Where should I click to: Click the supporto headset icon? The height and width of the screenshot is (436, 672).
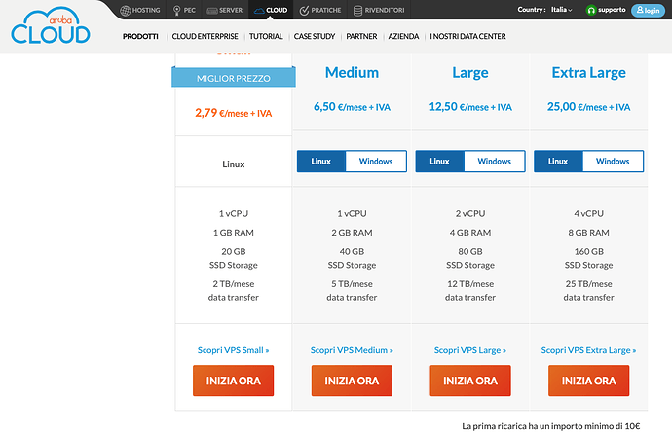coord(591,10)
